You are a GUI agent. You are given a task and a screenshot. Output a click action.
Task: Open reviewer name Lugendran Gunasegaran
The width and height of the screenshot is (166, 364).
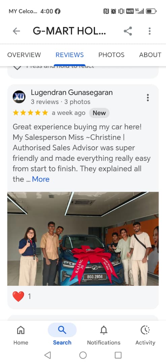72,92
